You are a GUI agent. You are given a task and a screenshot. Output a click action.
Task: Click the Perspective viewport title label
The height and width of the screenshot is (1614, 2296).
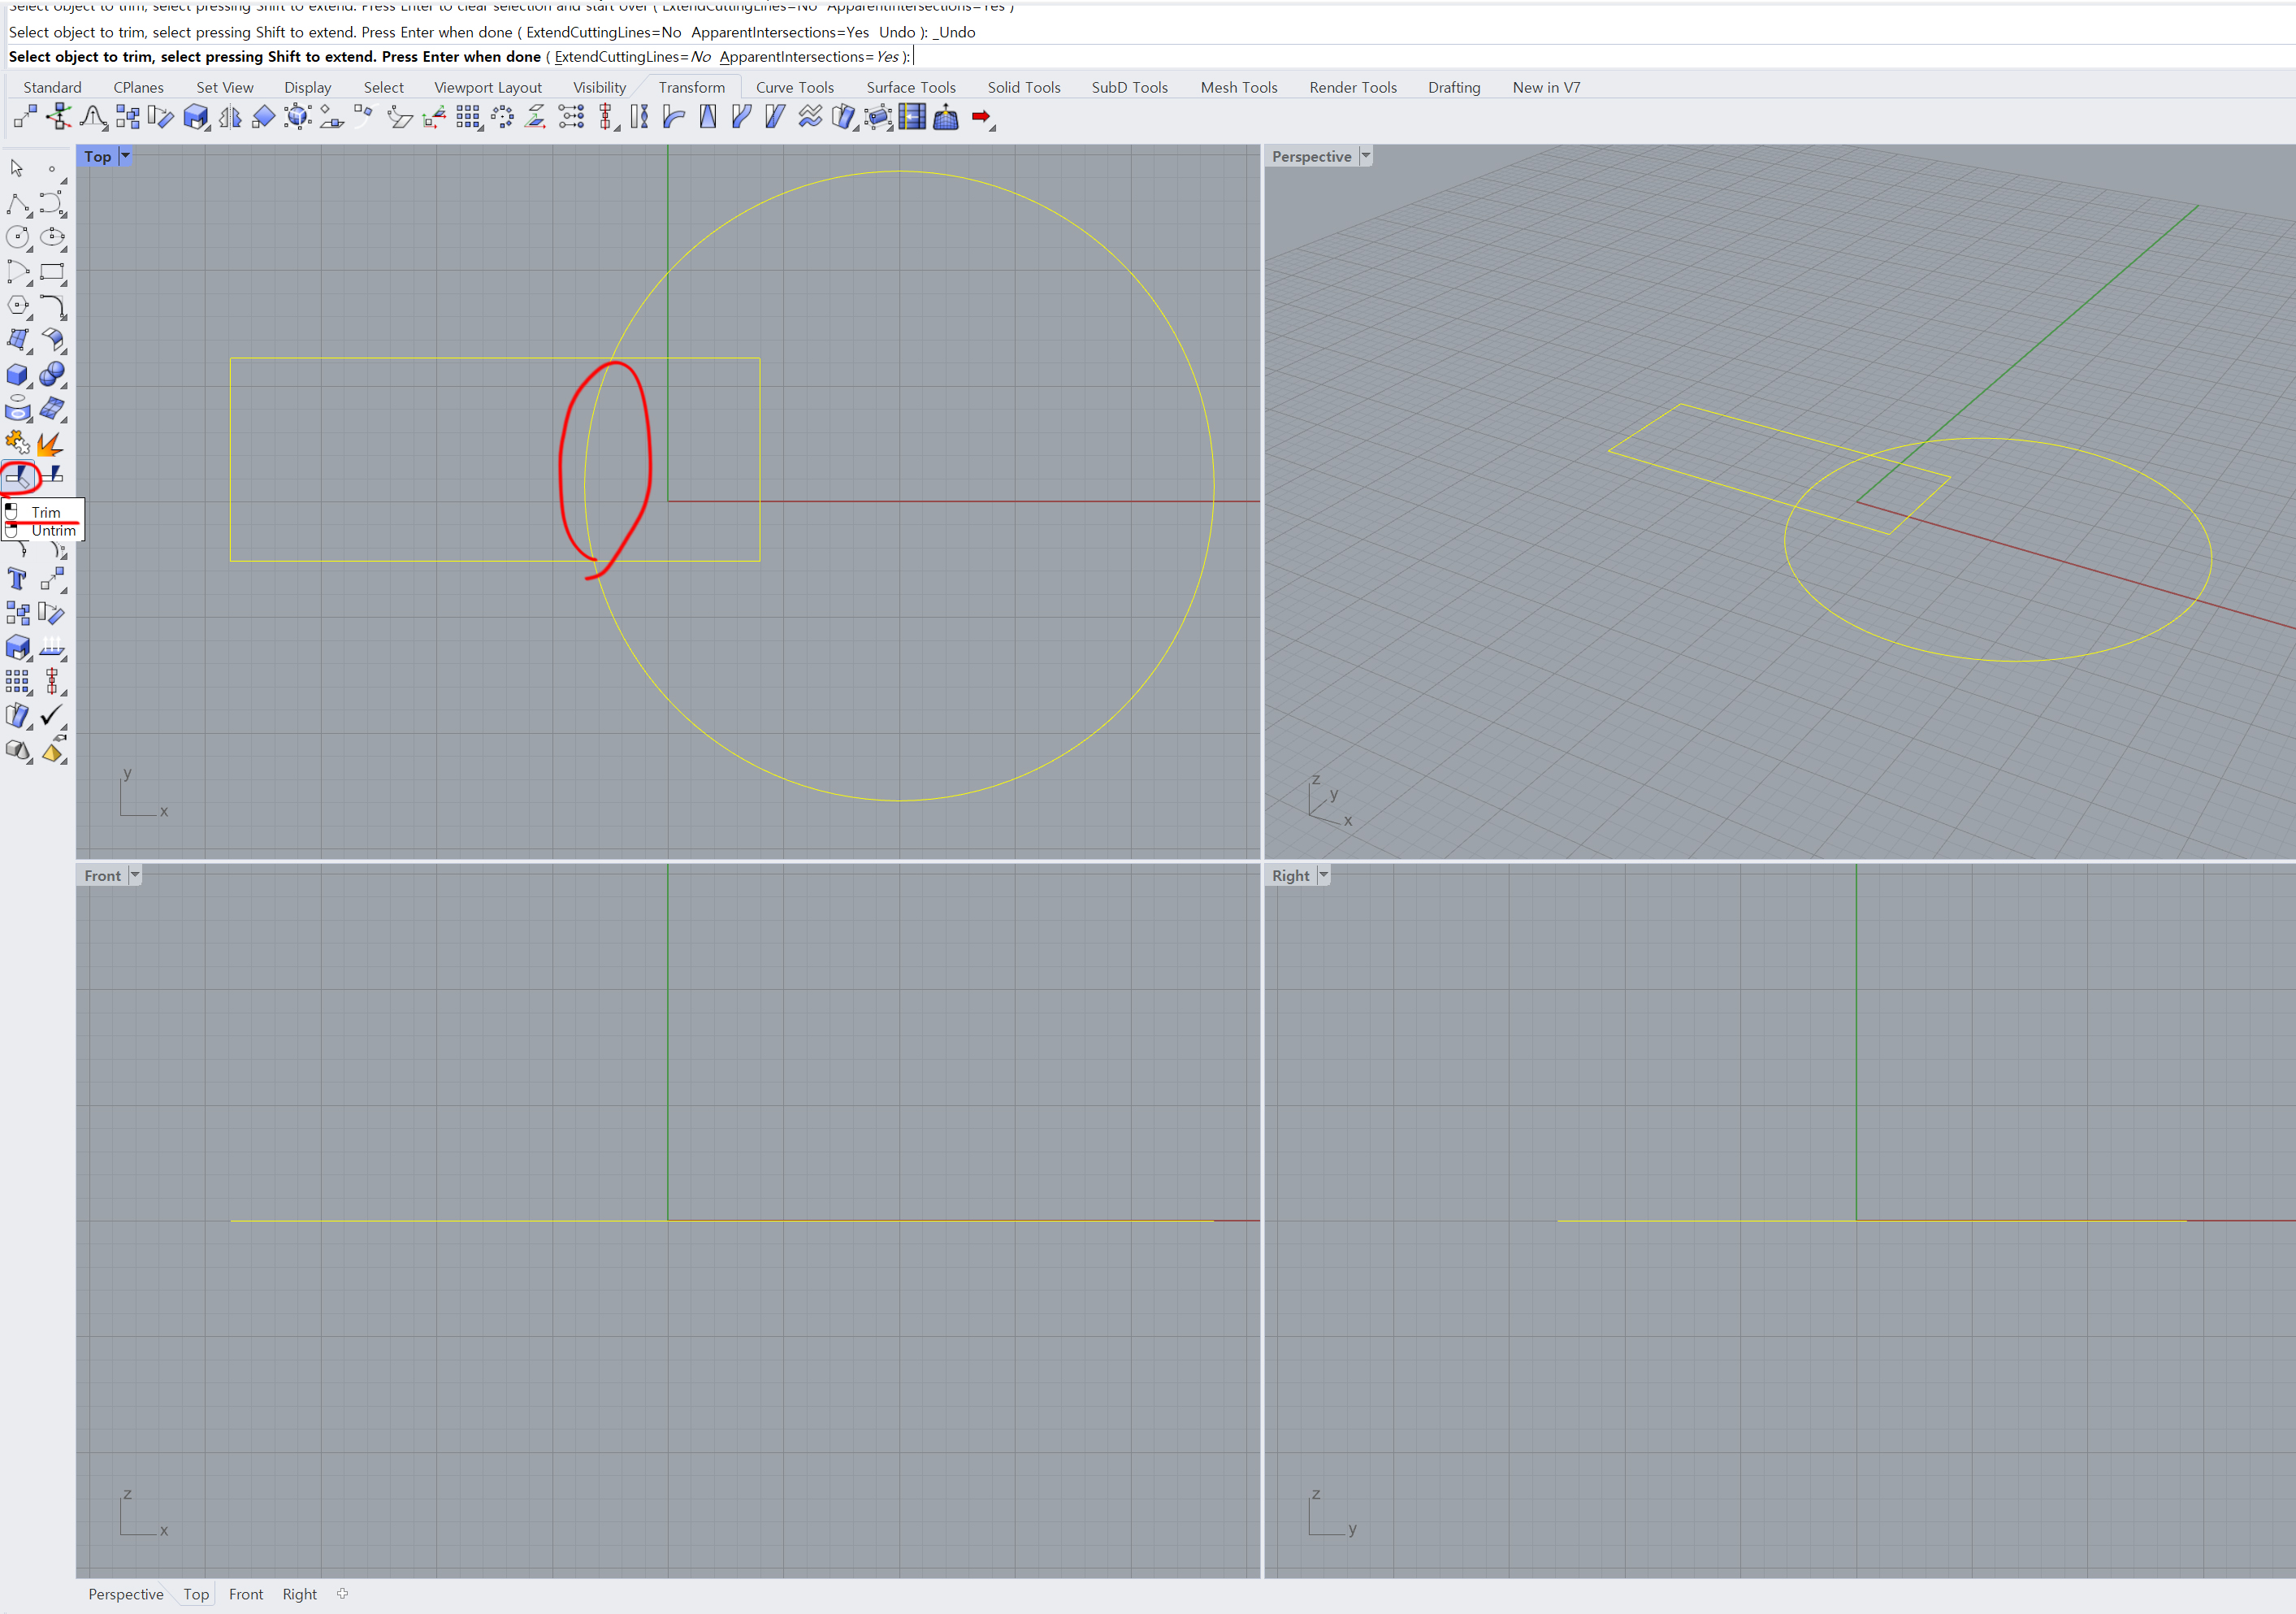click(1311, 156)
